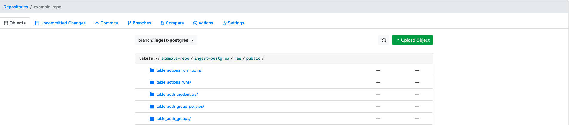Screen dimensions: 569x125
Task: Navigate to raw in the path
Action: 238,58
